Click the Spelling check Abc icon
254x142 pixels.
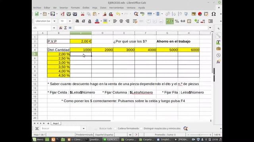tap(142, 14)
